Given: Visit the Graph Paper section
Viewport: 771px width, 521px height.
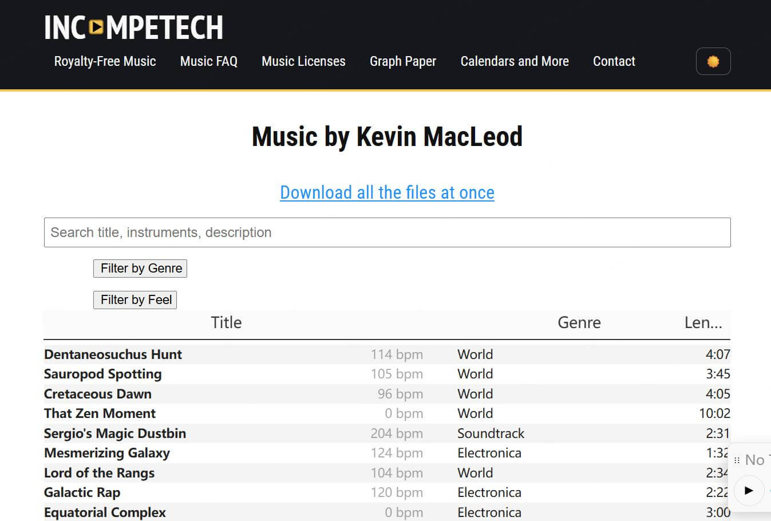Looking at the screenshot, I should pos(403,61).
